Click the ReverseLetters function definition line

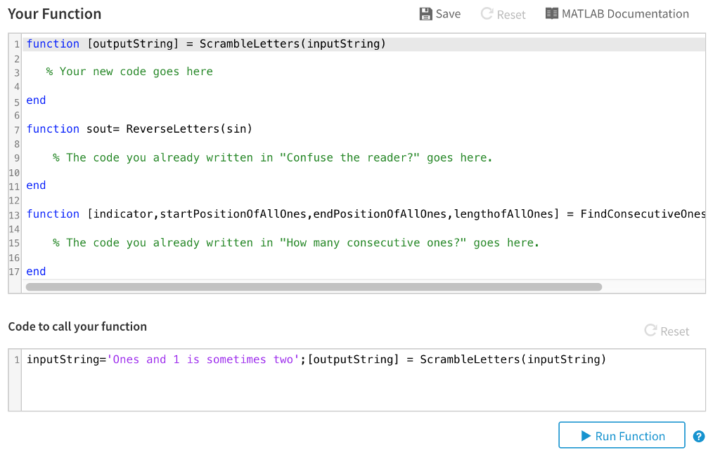point(141,128)
